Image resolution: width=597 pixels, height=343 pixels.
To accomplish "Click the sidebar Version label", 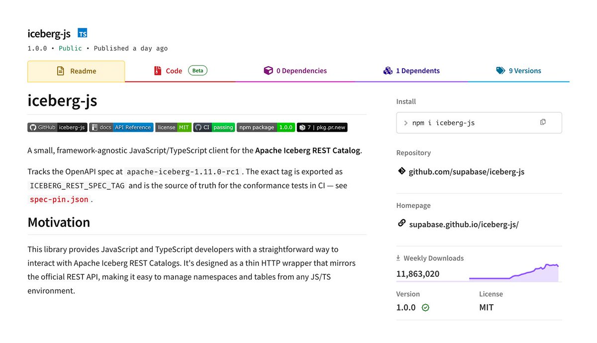I will coord(408,294).
